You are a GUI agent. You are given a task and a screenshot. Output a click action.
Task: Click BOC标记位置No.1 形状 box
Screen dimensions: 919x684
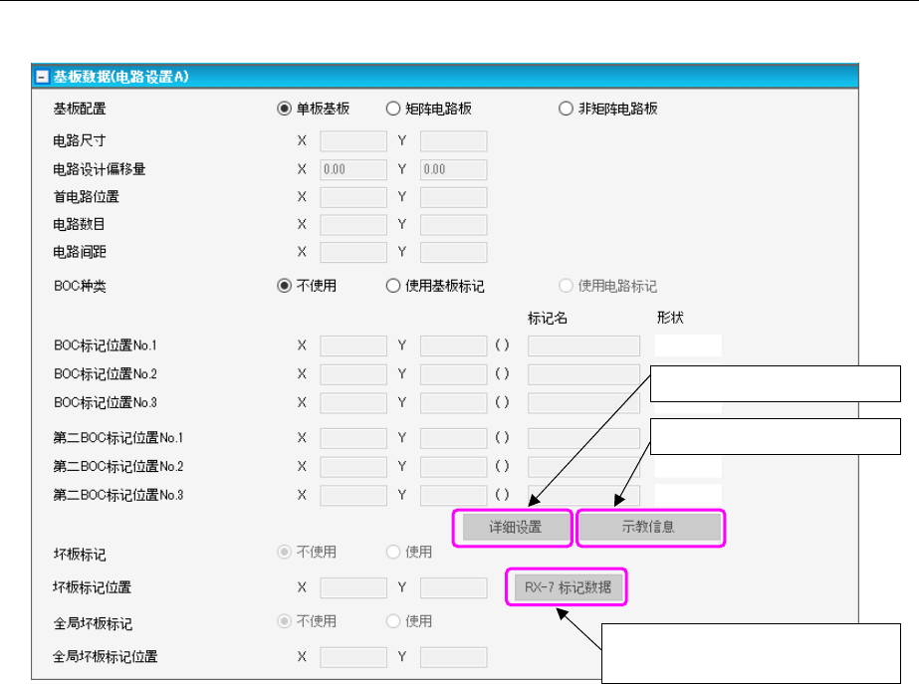688,345
